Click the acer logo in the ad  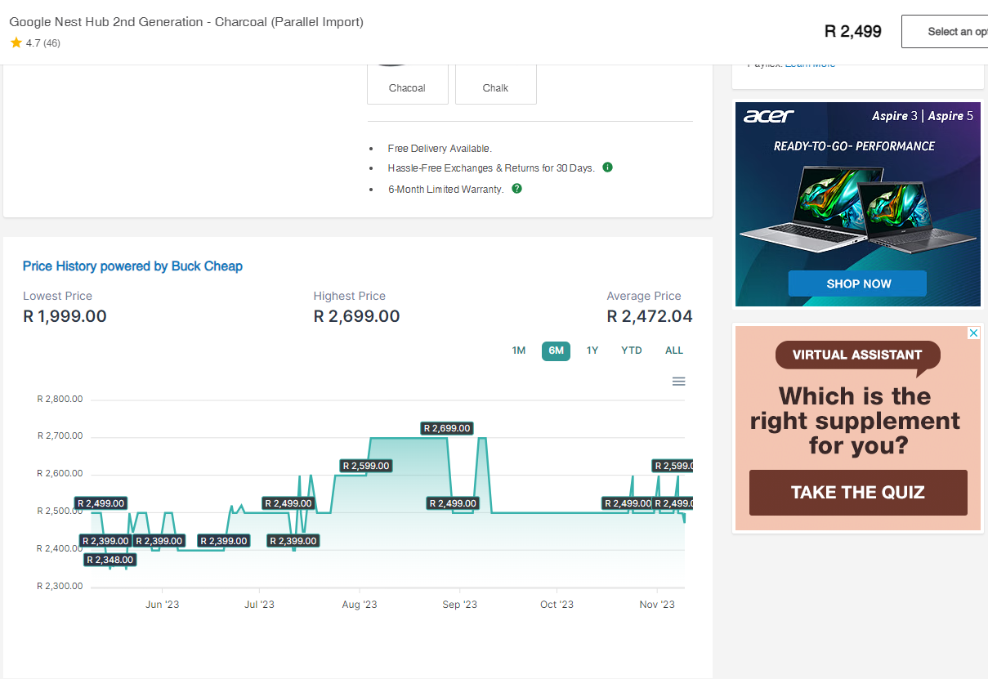tap(768, 116)
